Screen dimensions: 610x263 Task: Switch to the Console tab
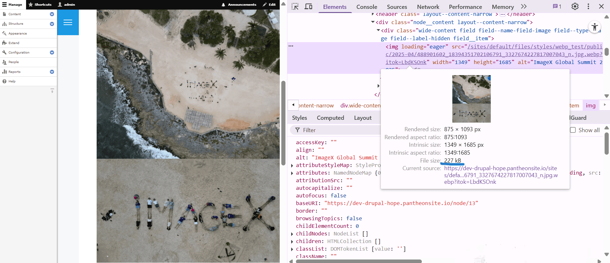(367, 7)
